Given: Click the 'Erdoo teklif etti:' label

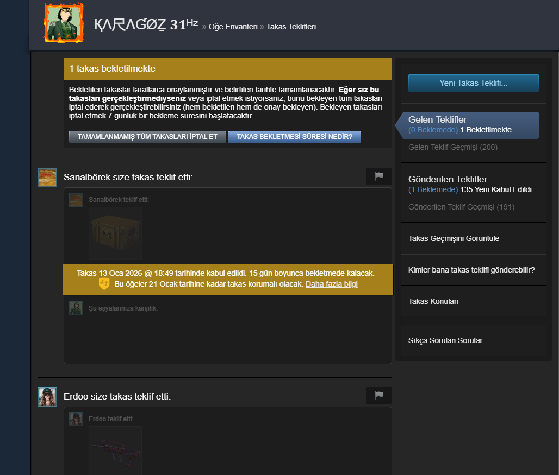Looking at the screenshot, I should (x=111, y=419).
